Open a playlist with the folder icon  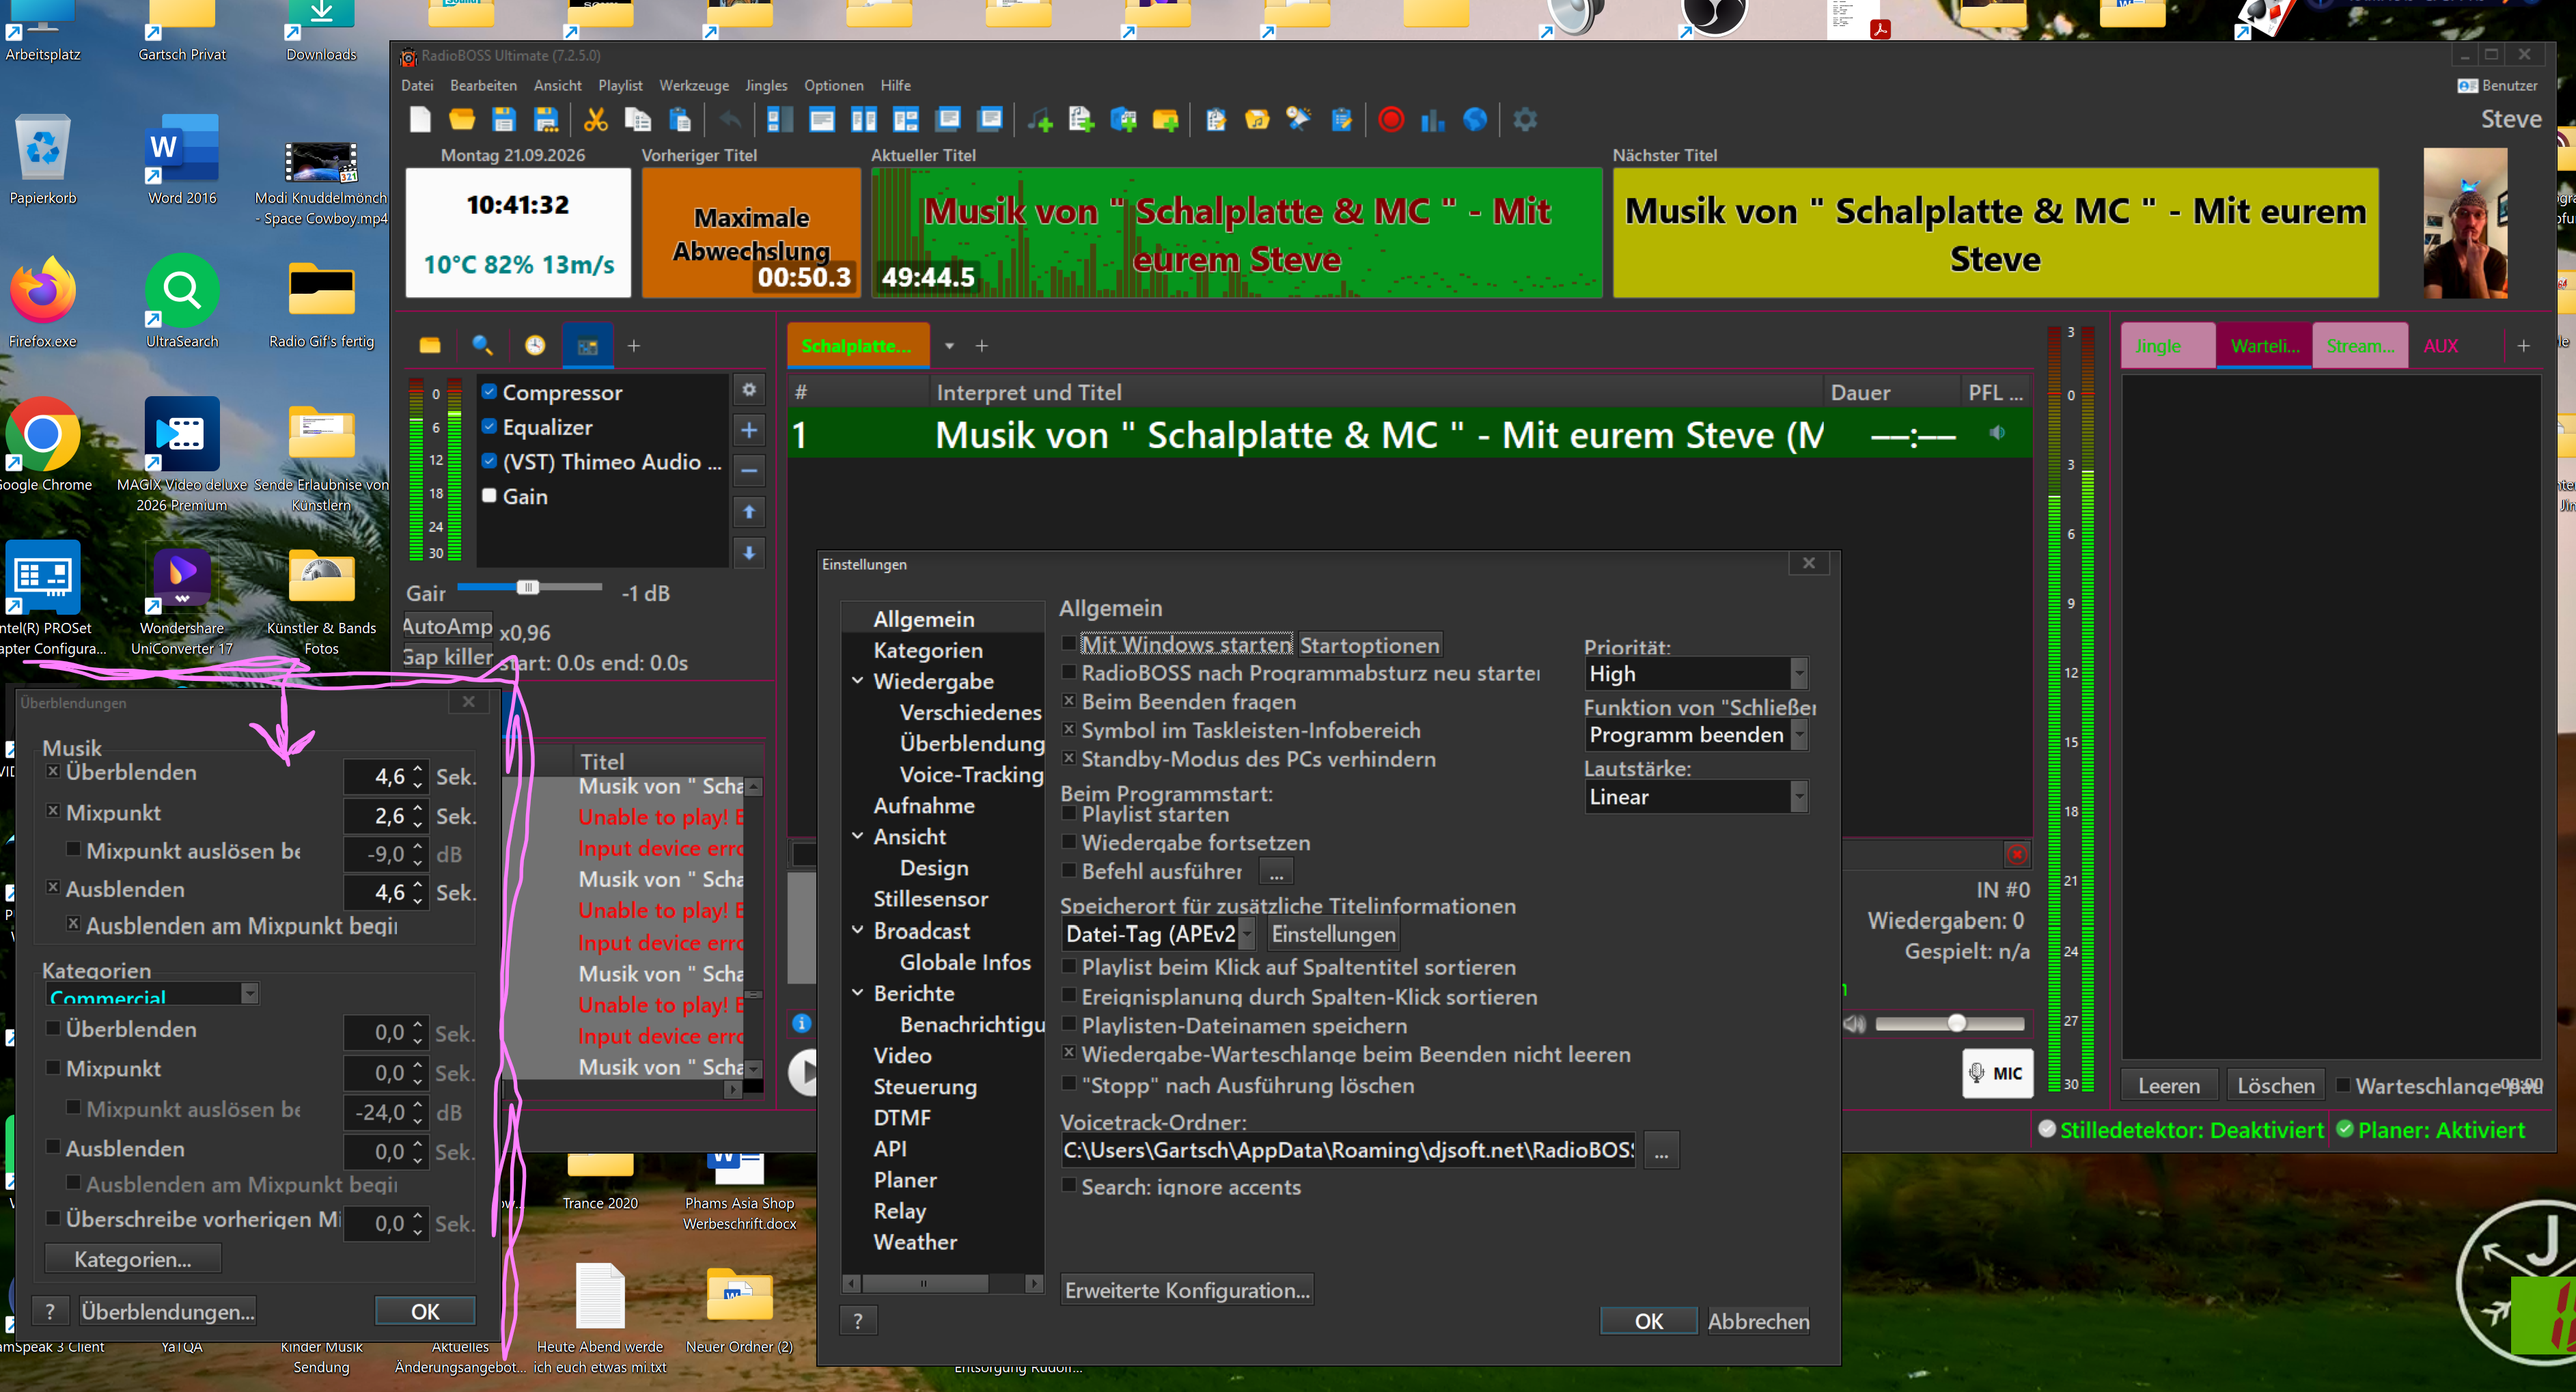click(462, 120)
